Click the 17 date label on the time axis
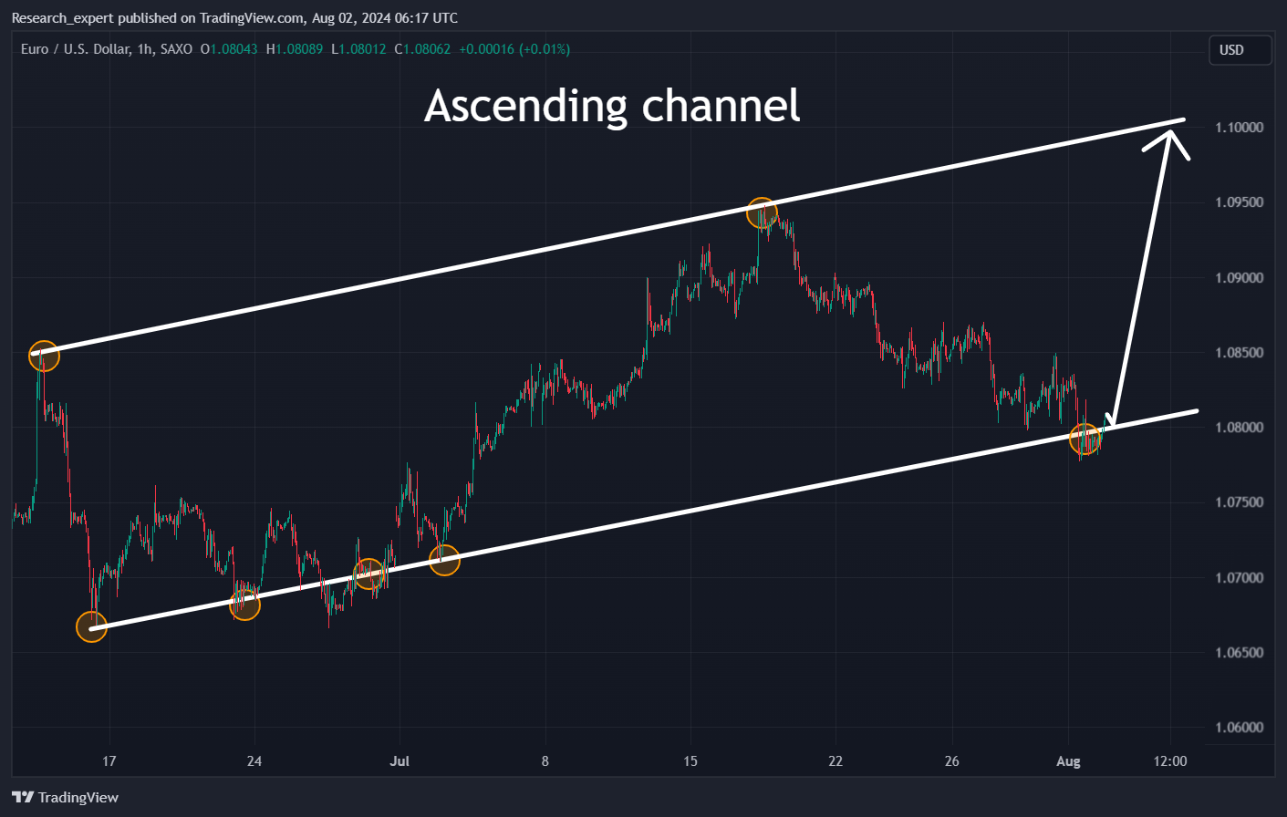The image size is (1287, 817). coord(109,761)
